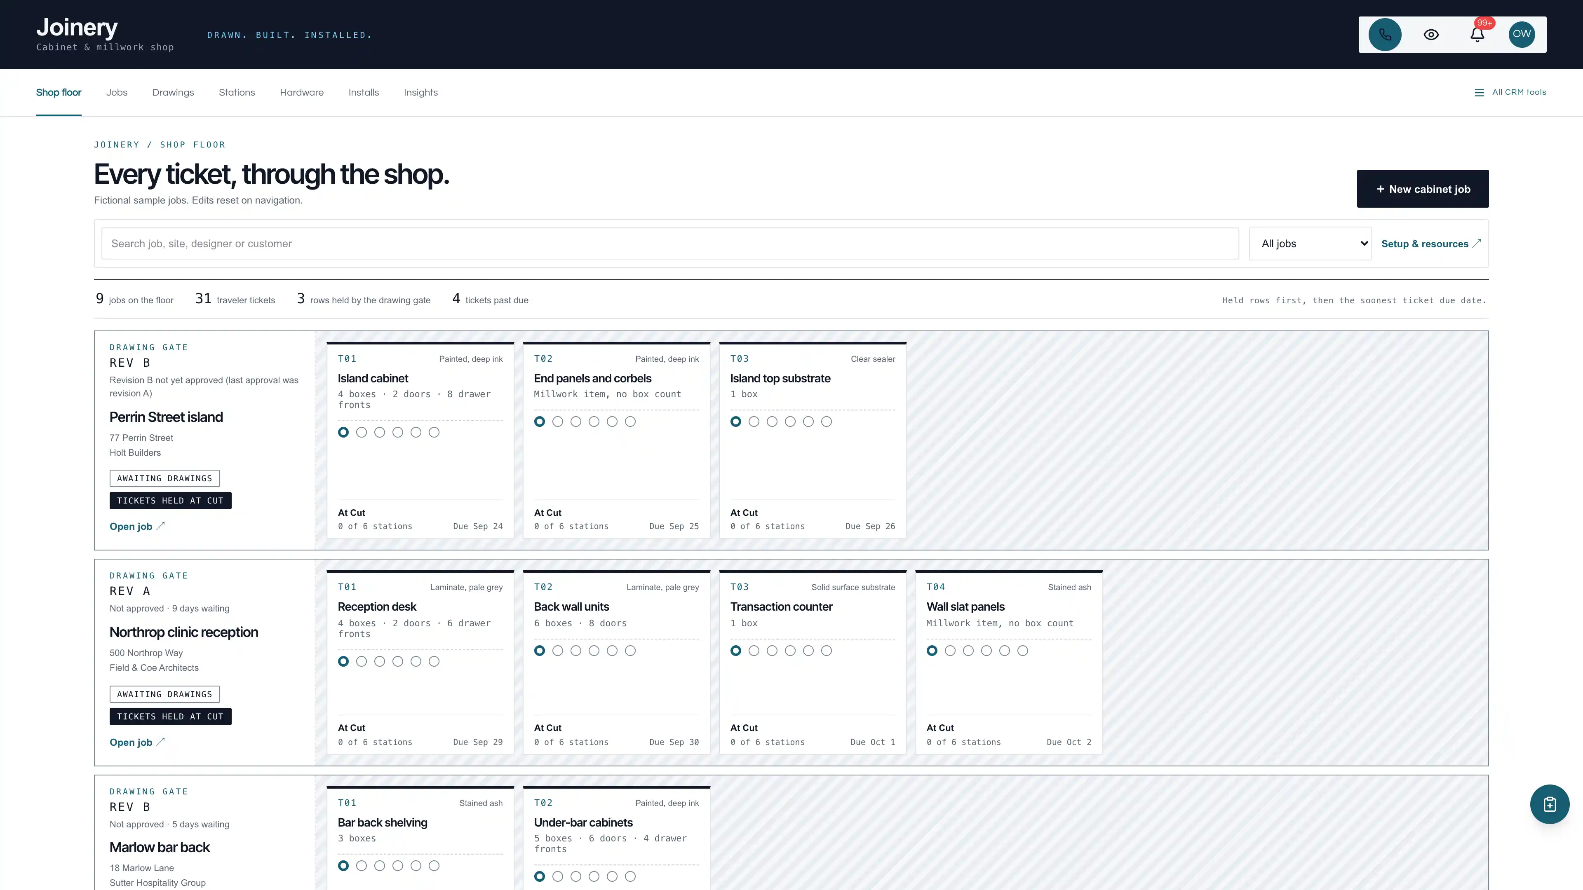Open job for Northrop clinic reception

tap(137, 742)
